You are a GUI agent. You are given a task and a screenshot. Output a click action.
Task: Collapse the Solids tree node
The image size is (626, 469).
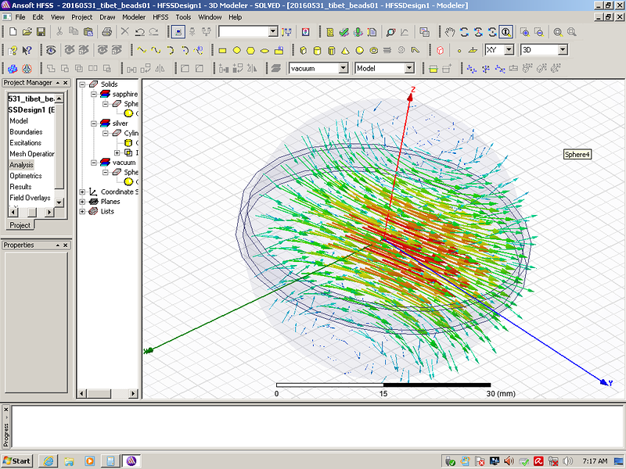point(83,84)
